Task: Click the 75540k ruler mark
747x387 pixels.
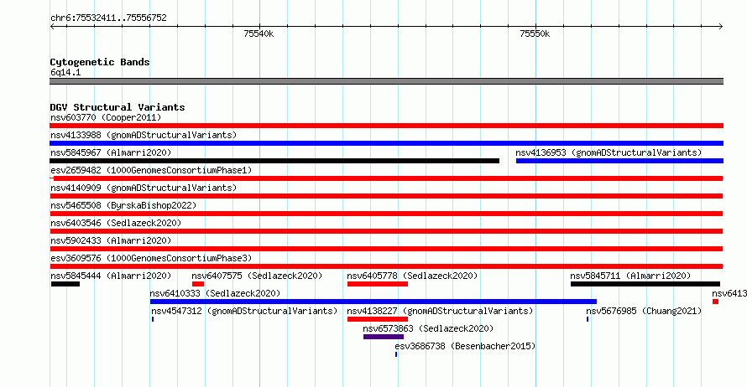Action: click(259, 34)
